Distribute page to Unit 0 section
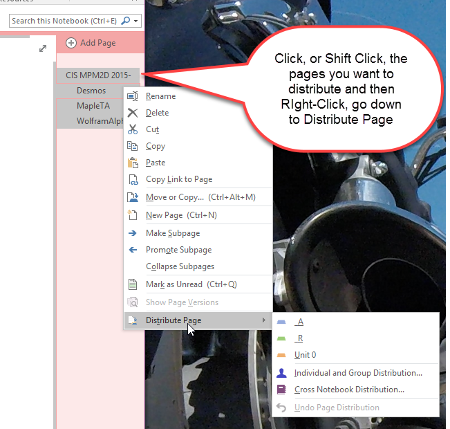Image resolution: width=450 pixels, height=429 pixels. pyautogui.click(x=355, y=356)
